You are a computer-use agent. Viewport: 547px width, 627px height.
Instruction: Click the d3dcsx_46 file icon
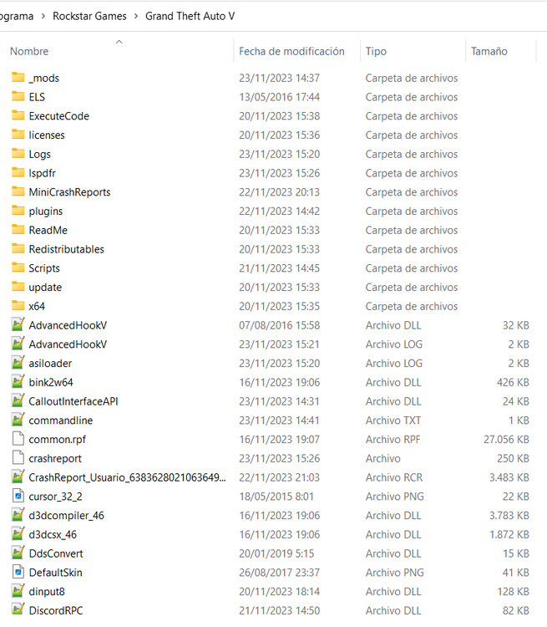point(18,534)
